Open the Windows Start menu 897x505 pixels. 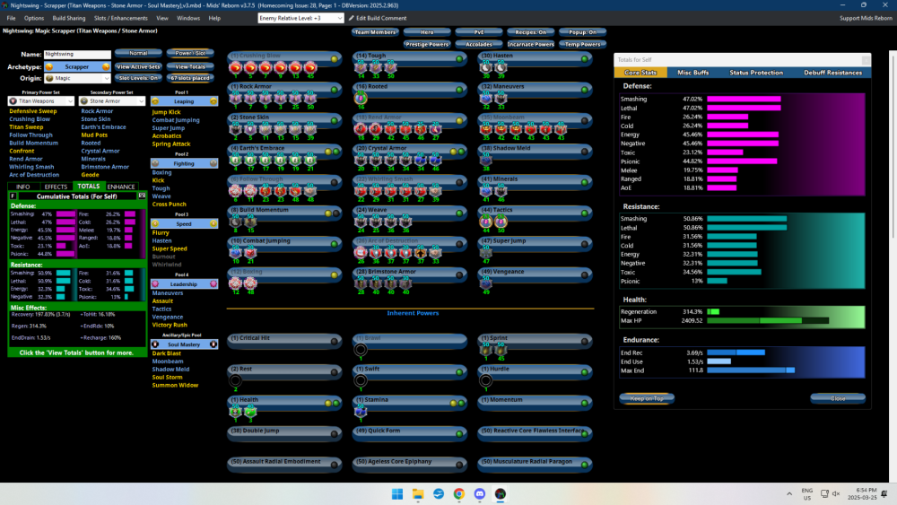click(397, 494)
